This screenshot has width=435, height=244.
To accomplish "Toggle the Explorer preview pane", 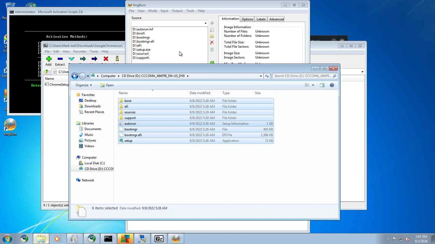I will pos(322,85).
